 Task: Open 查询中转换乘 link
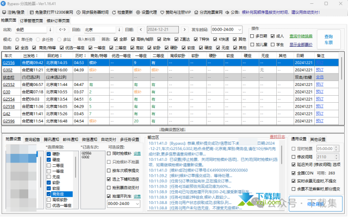point(301,36)
